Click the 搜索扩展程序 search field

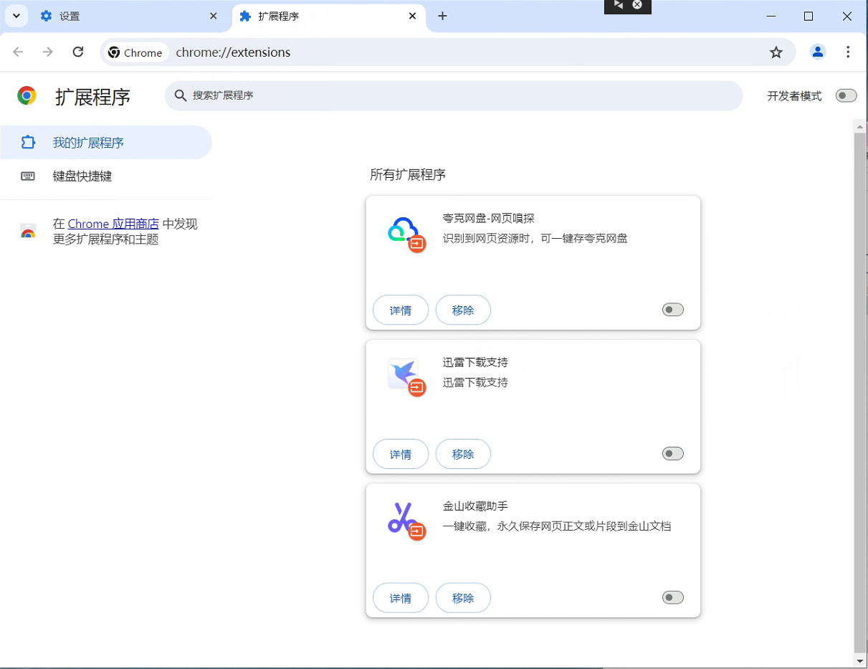(459, 95)
